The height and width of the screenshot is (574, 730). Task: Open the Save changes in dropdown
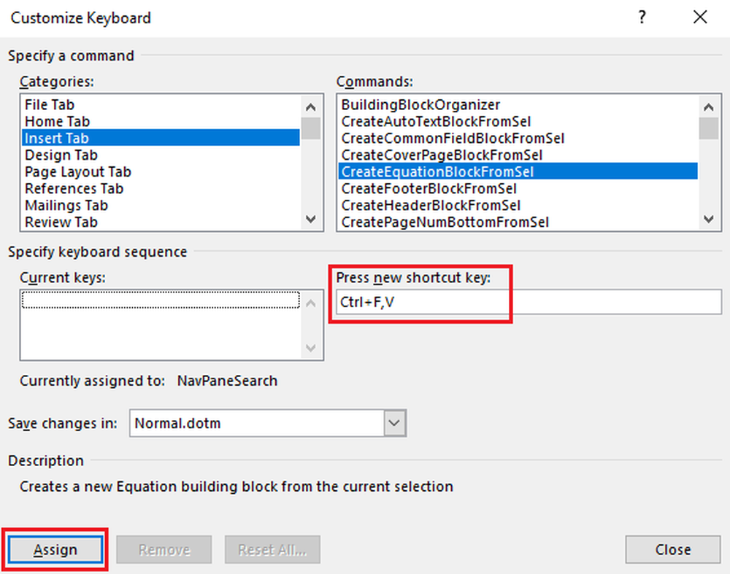tap(394, 423)
